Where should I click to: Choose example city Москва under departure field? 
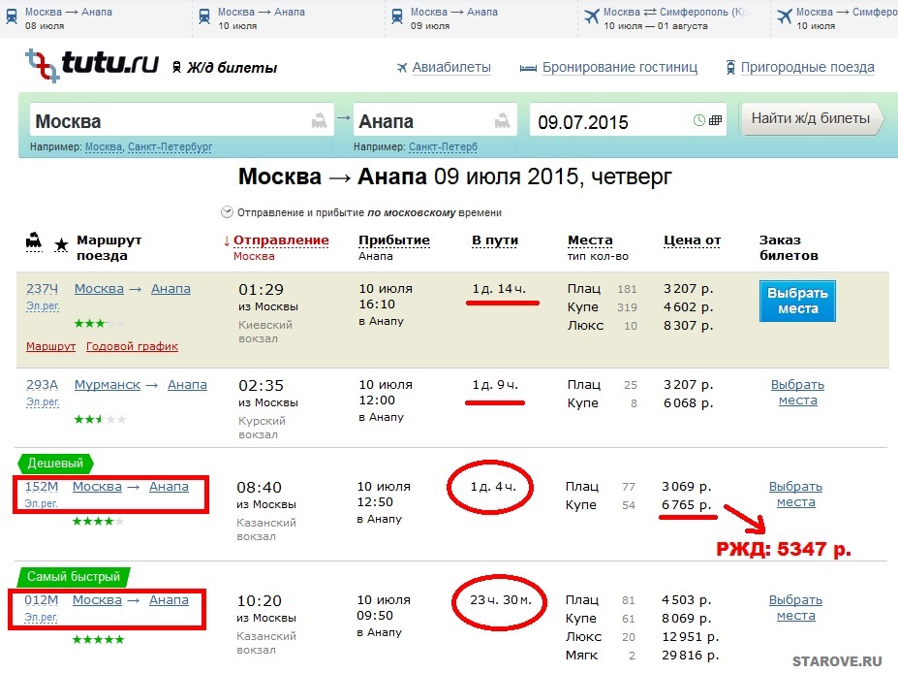(x=104, y=147)
